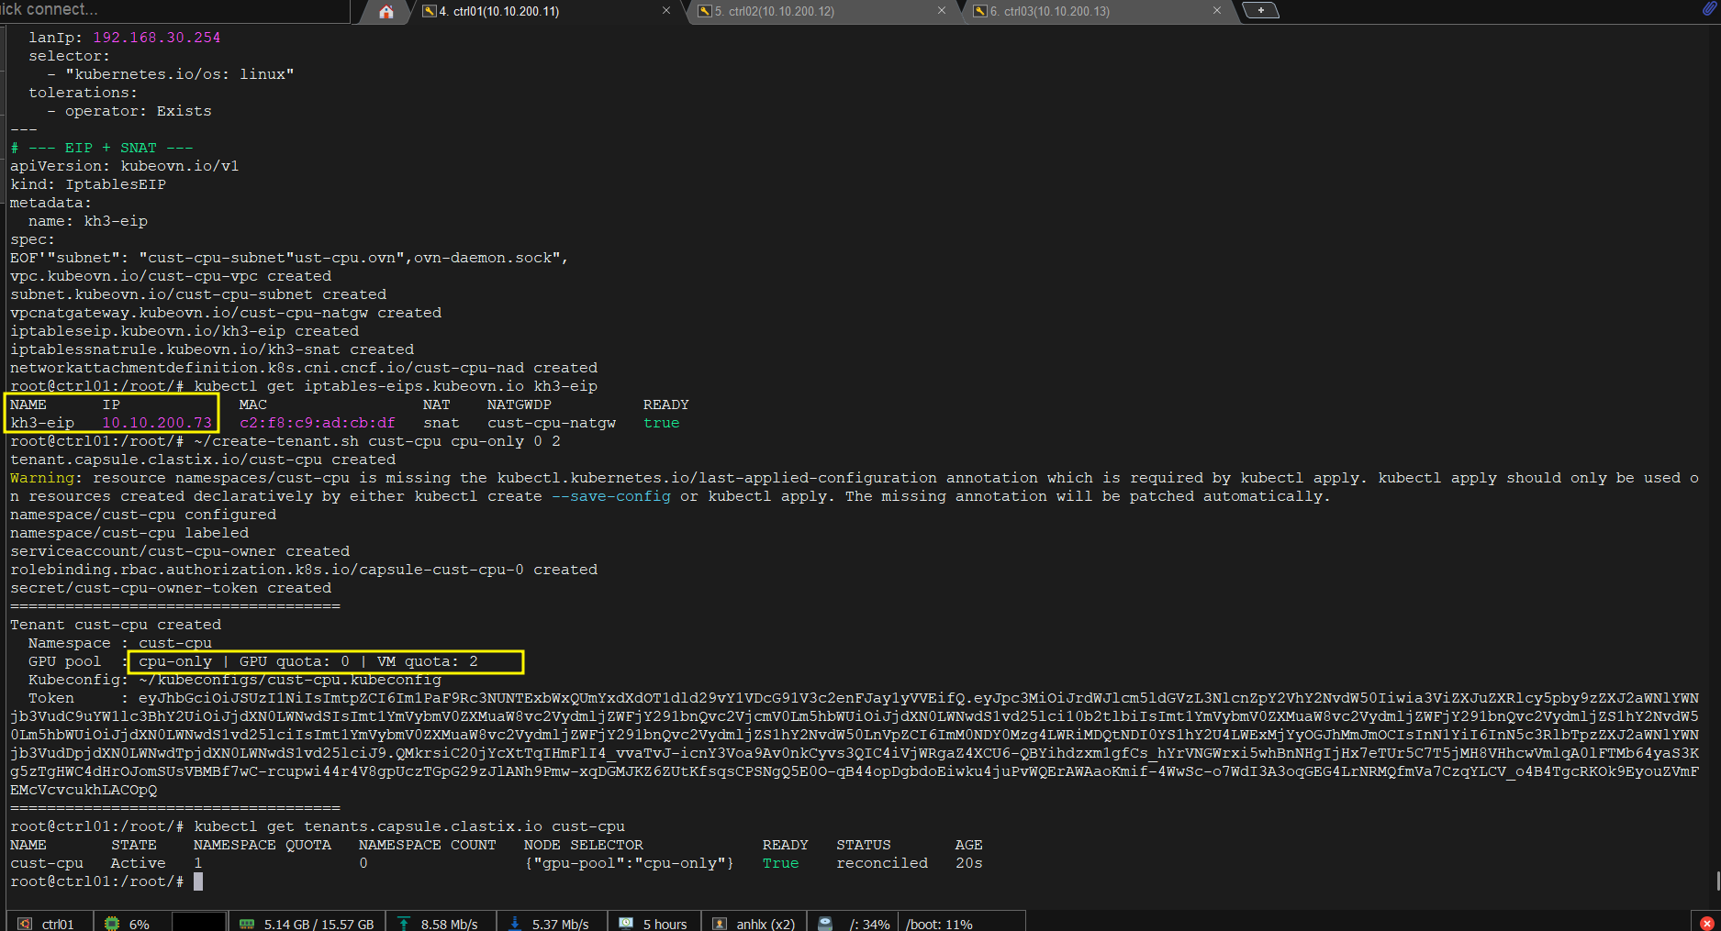Click the ctrl01 tab session icon
The image size is (1721, 931).
click(429, 11)
